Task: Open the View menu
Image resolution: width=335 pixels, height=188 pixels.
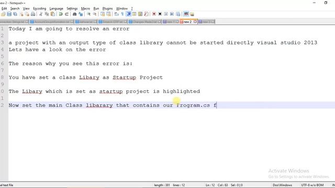Action: pos(26,8)
